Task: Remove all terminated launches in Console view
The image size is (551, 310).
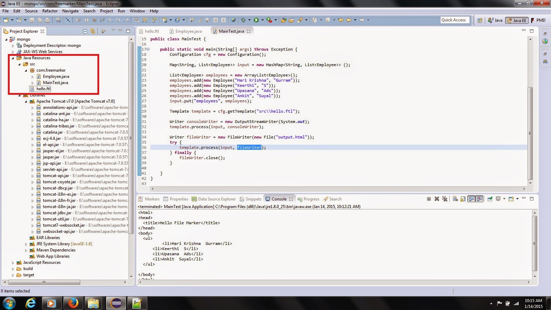Action: pyautogui.click(x=445, y=199)
